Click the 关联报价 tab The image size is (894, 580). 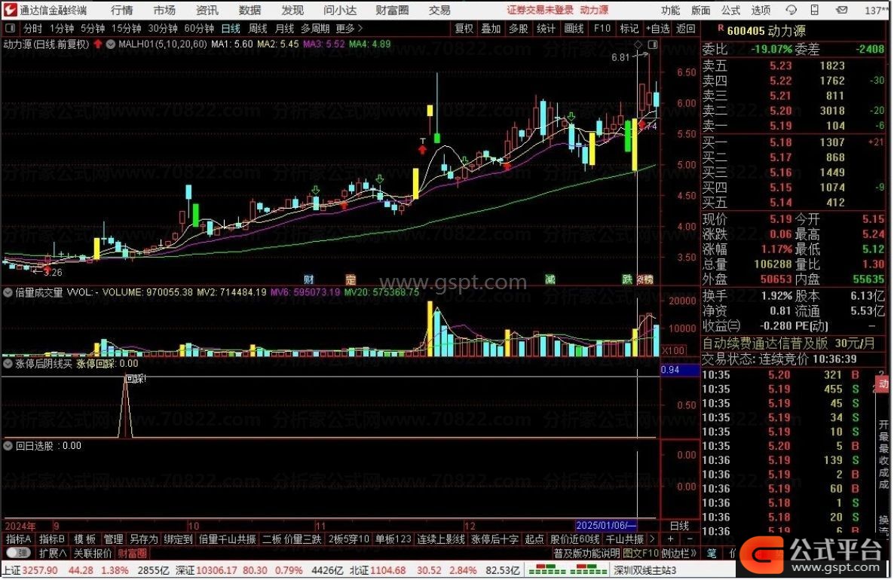[93, 553]
